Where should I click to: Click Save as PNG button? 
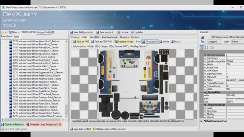point(81,41)
